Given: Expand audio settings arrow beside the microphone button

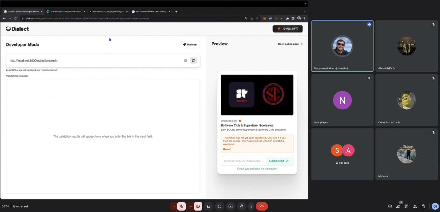Looking at the screenshot, I should coord(175,206).
